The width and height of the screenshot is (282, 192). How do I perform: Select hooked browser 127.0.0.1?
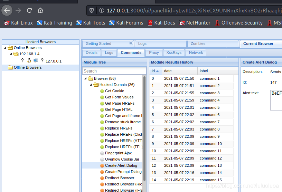click(x=54, y=61)
